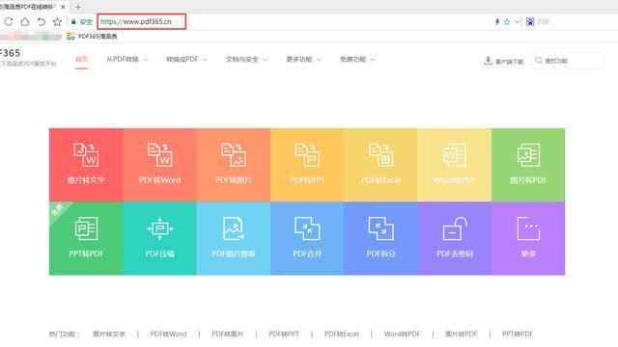The image size is (618, 347).
Task: Click the PDF365 site logo
Action: tap(10, 53)
